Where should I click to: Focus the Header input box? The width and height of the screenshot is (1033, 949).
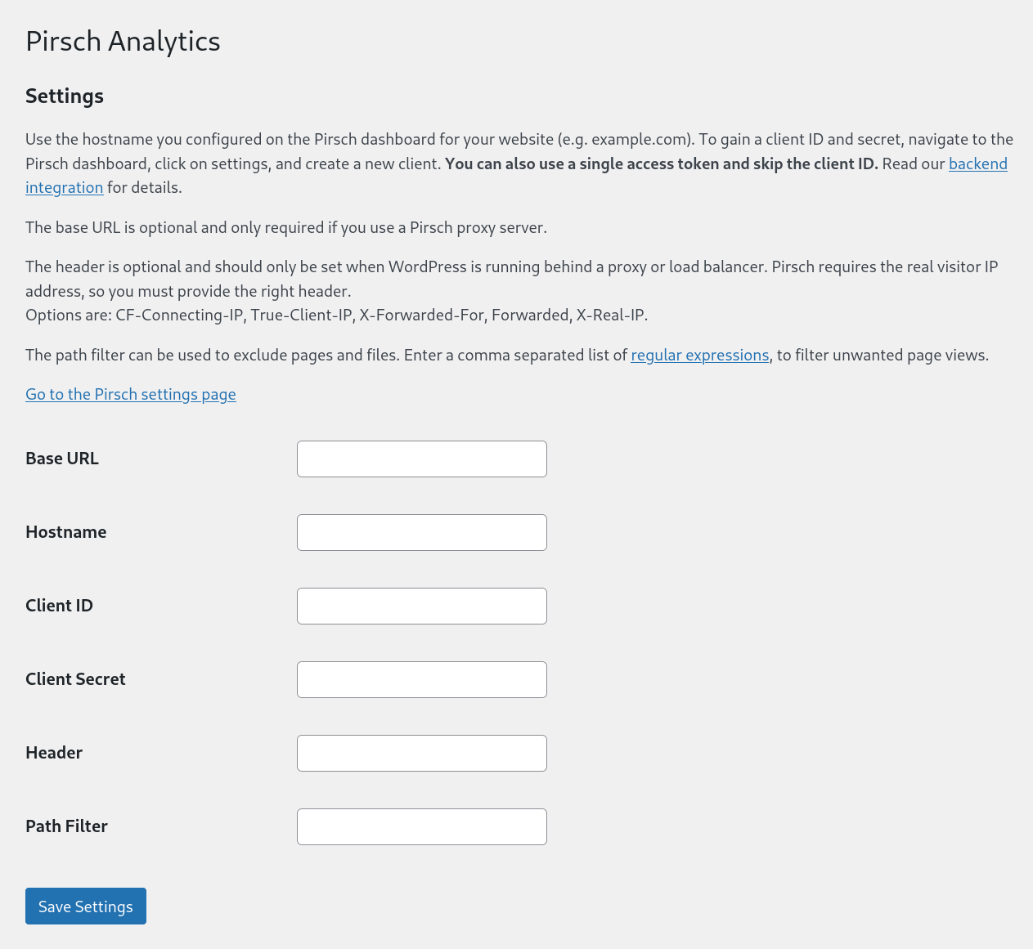[421, 753]
